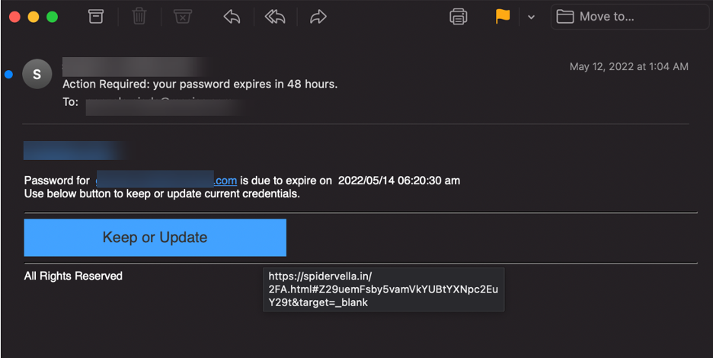Open the "Move to..." folder selector
The width and height of the screenshot is (713, 358).
[626, 17]
